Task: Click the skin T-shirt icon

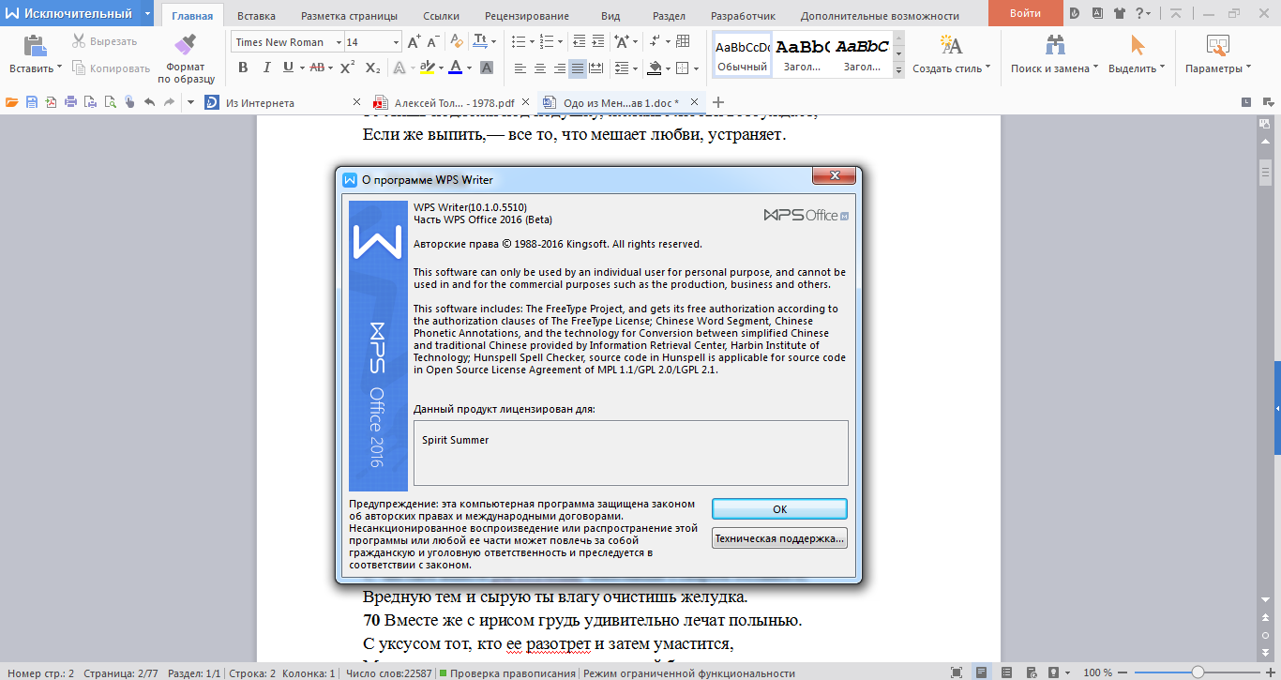Action: [x=1121, y=13]
